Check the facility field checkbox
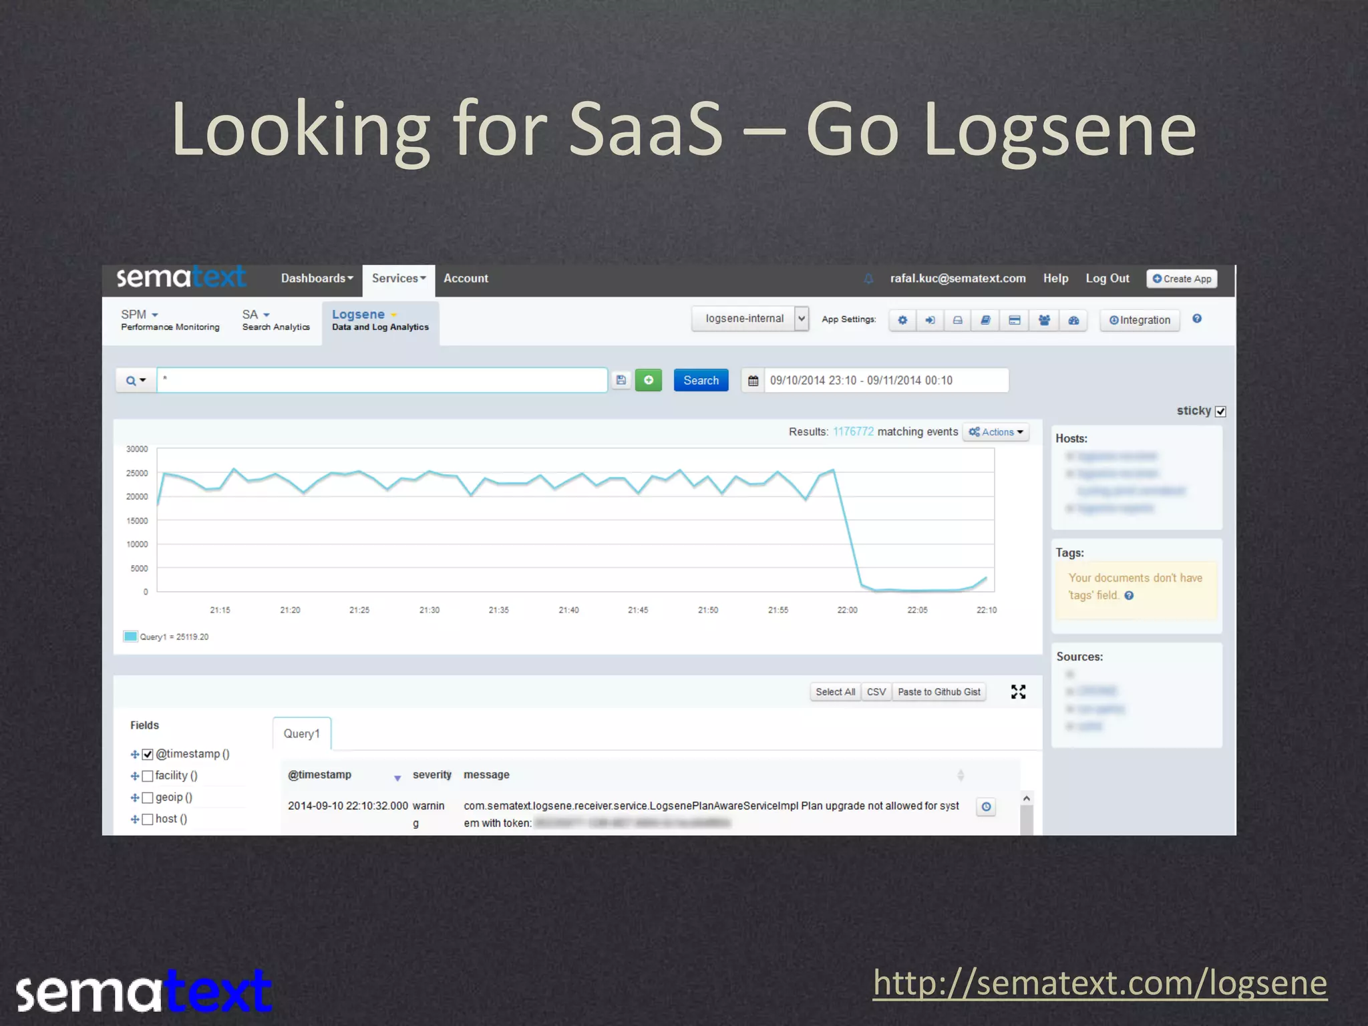 click(148, 776)
